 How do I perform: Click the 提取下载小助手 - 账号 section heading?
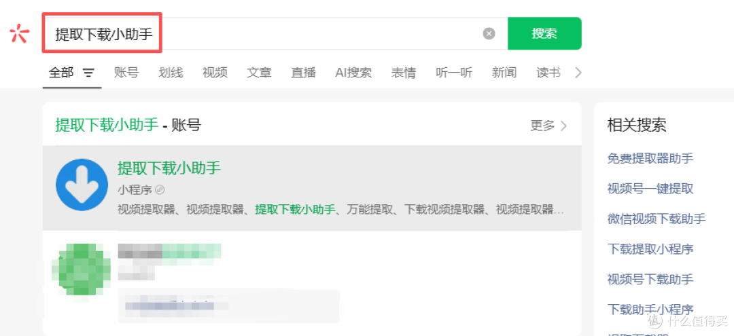(128, 125)
